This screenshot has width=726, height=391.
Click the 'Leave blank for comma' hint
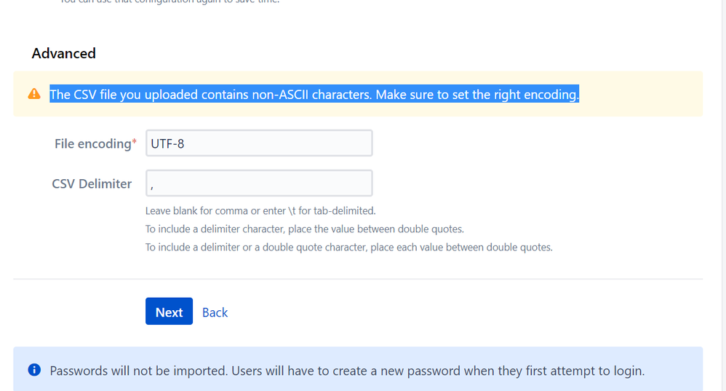tap(260, 210)
